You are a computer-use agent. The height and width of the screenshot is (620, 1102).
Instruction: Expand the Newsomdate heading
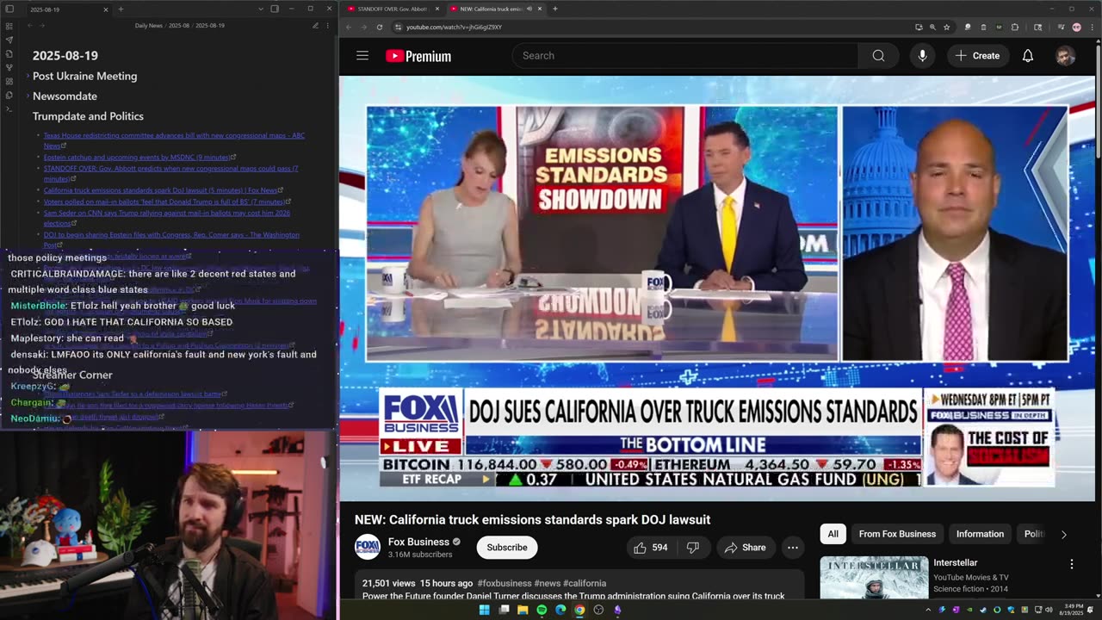point(28,96)
